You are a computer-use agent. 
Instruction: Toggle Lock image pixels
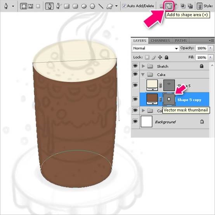coord(154,57)
